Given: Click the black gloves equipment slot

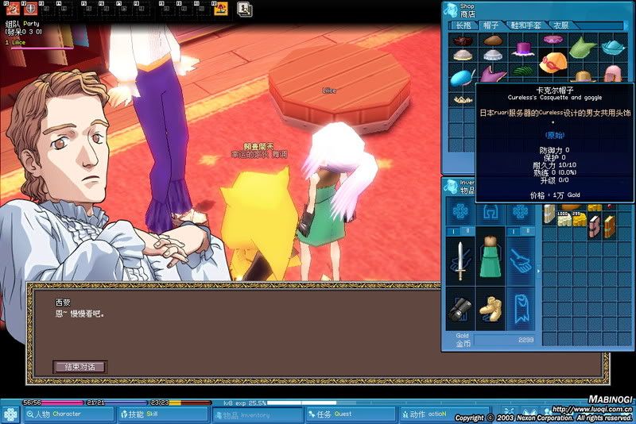Looking at the screenshot, I should (460, 308).
